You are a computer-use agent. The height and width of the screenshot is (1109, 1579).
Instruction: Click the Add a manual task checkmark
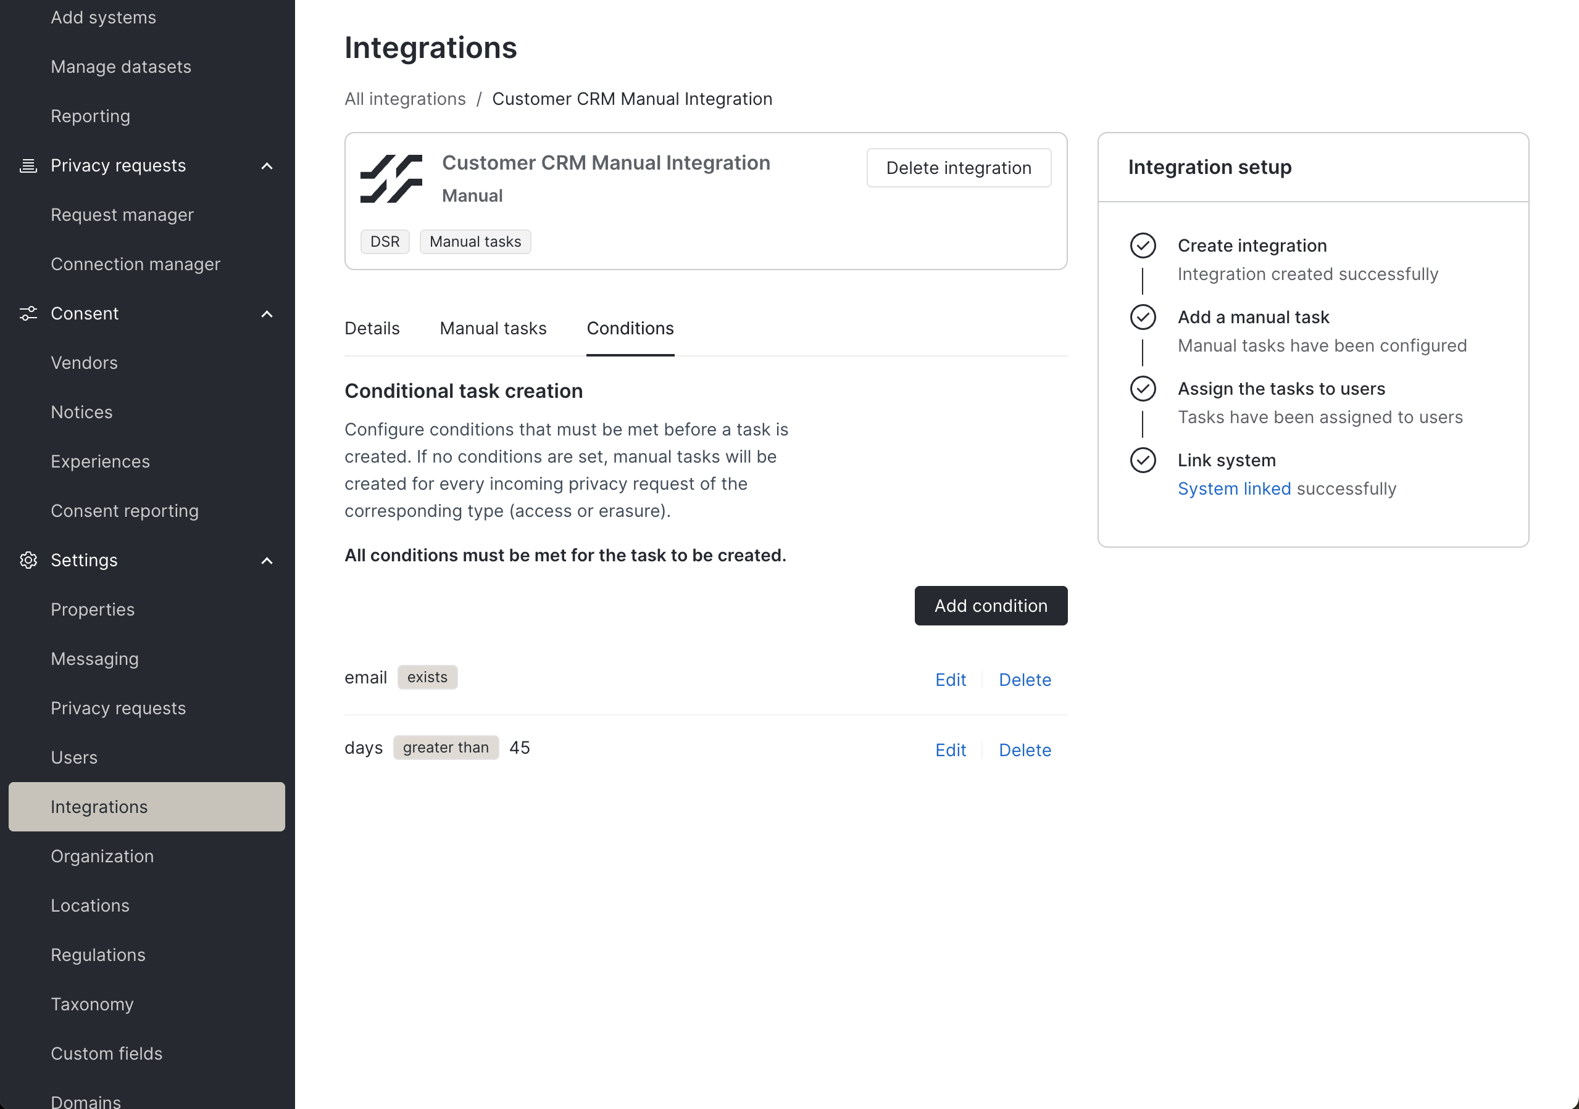[x=1143, y=318]
